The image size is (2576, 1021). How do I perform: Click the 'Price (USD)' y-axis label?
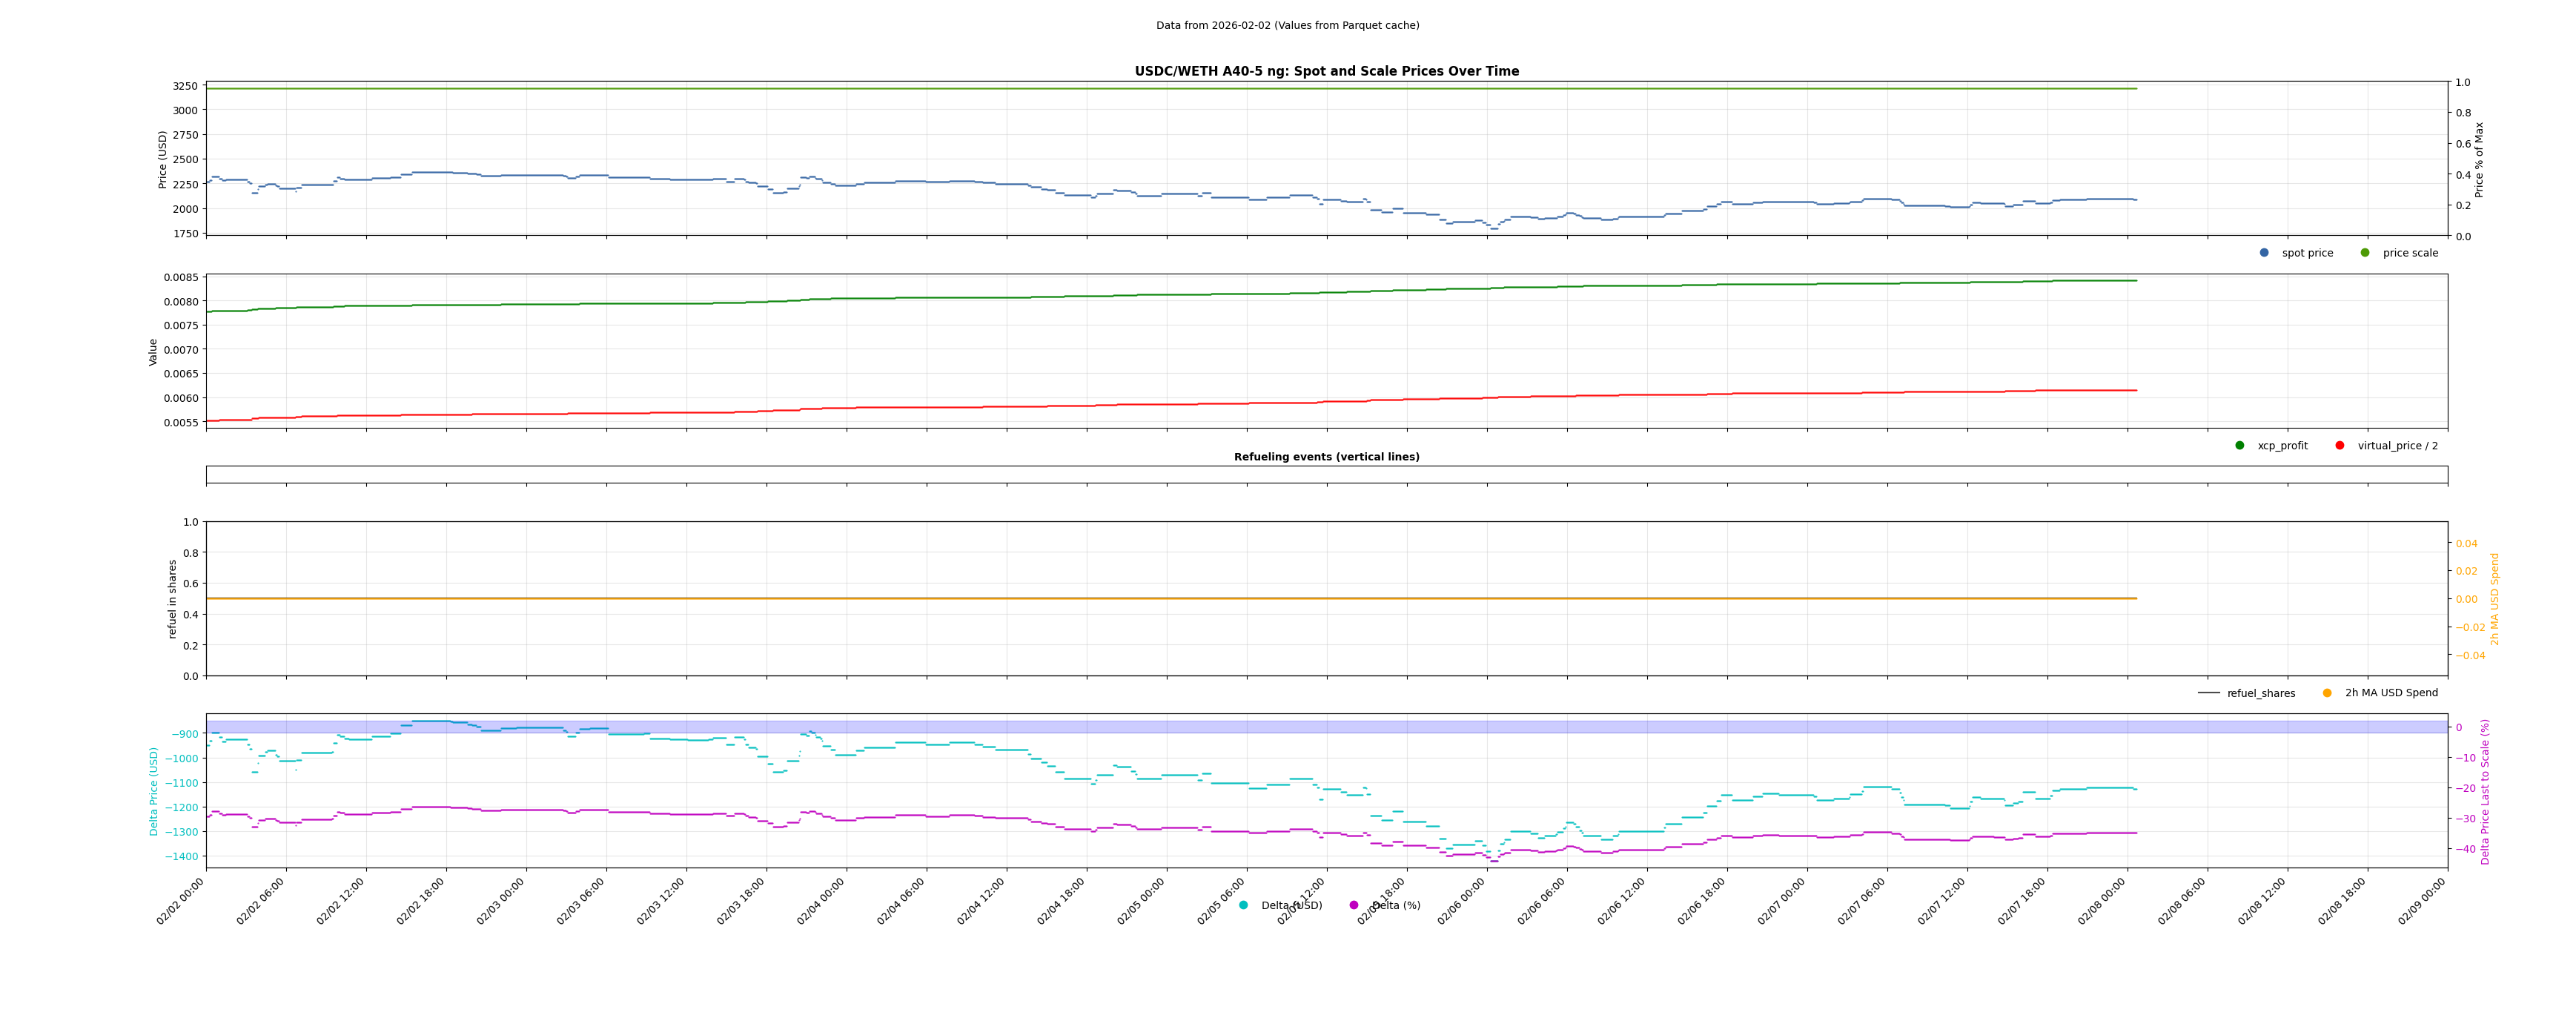tap(163, 159)
